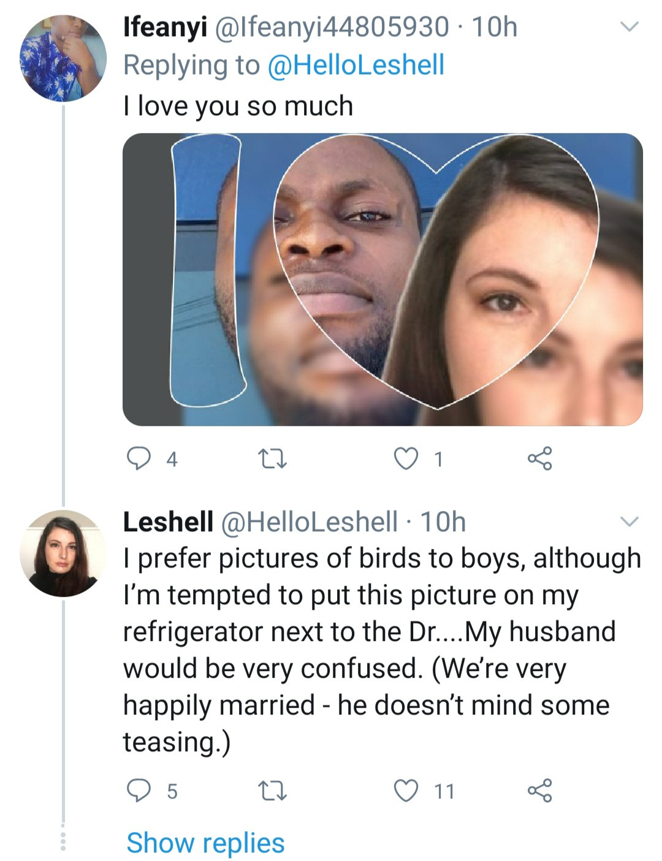Share Ifeanyi's tweet

coord(539,458)
